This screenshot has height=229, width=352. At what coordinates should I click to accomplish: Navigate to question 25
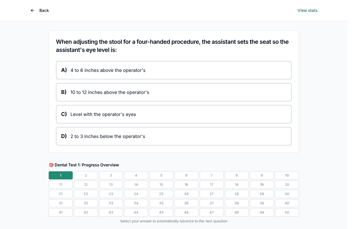(x=161, y=194)
